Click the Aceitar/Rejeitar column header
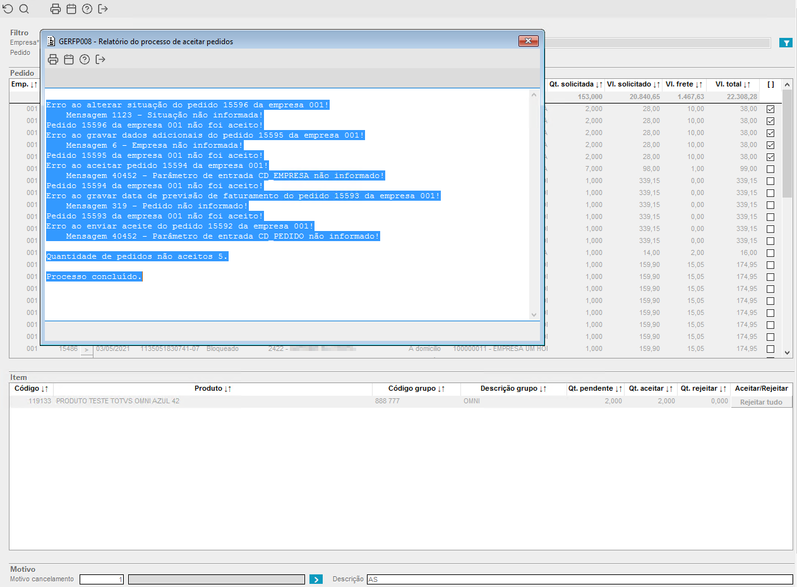This screenshot has height=587, width=797. [762, 389]
